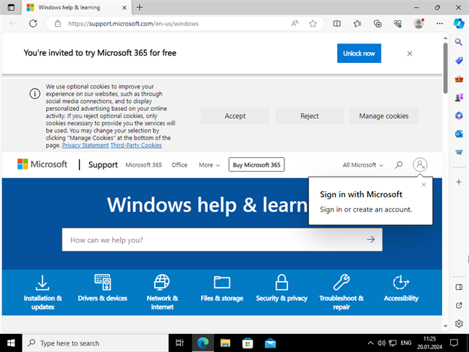Open the Office nav item
Screen dimensions: 469x352
(179, 165)
